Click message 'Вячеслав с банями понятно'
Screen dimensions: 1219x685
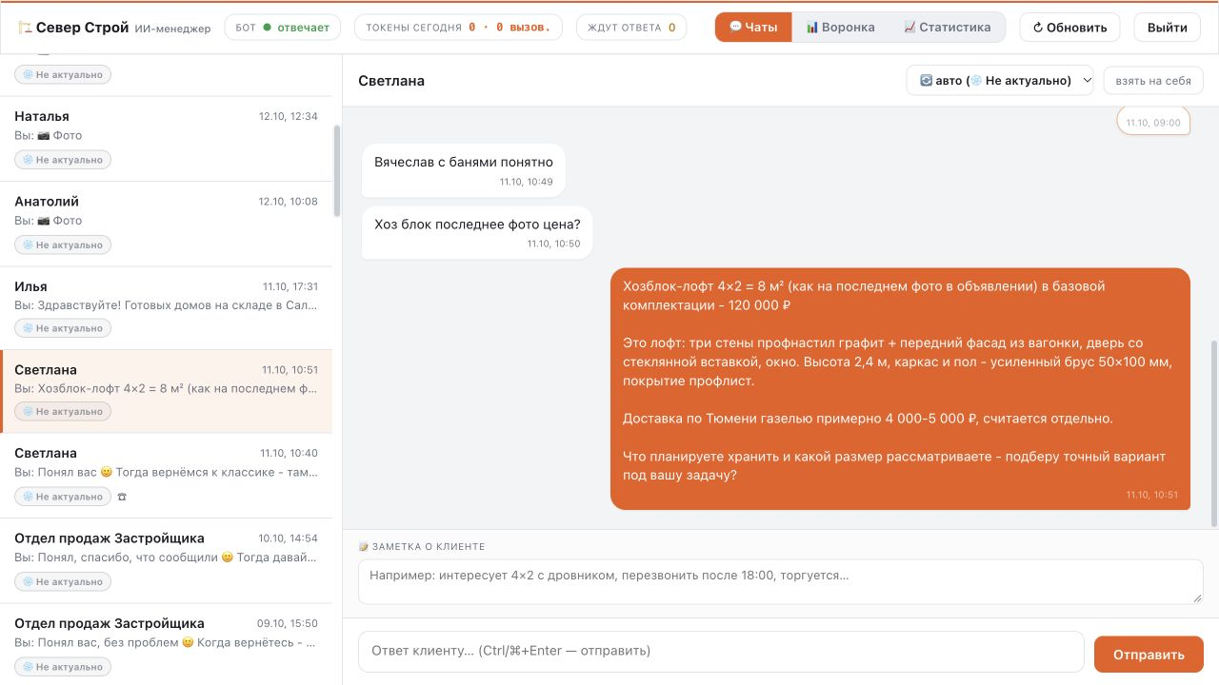click(464, 170)
